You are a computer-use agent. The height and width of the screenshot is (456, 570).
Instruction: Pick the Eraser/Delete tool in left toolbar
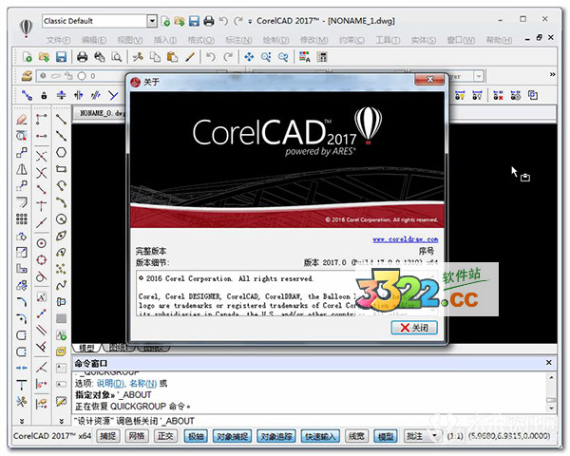(23, 119)
